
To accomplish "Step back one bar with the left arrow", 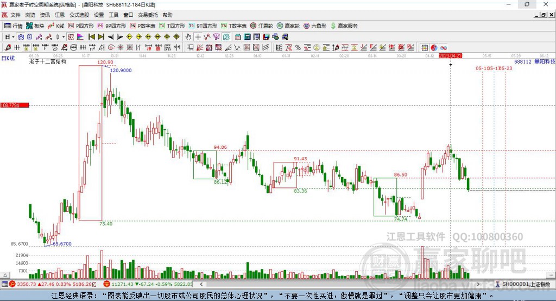I will click(x=111, y=37).
